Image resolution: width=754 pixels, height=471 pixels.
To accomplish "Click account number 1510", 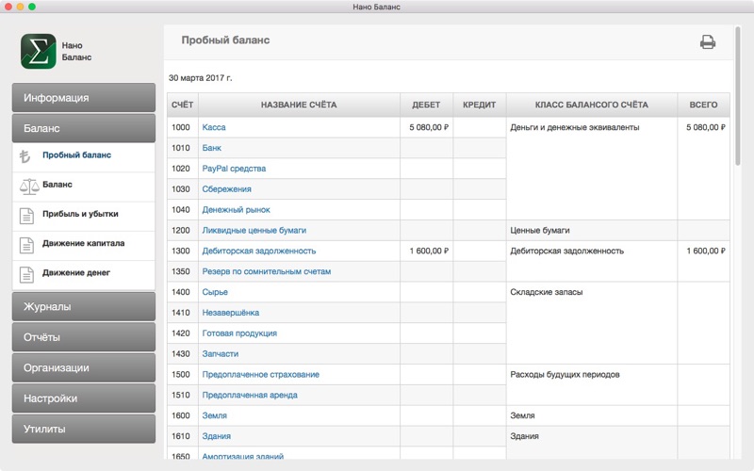I will click(x=180, y=395).
